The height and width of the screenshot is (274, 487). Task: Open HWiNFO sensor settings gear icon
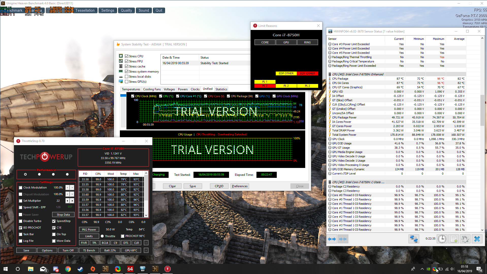[x=465, y=239]
